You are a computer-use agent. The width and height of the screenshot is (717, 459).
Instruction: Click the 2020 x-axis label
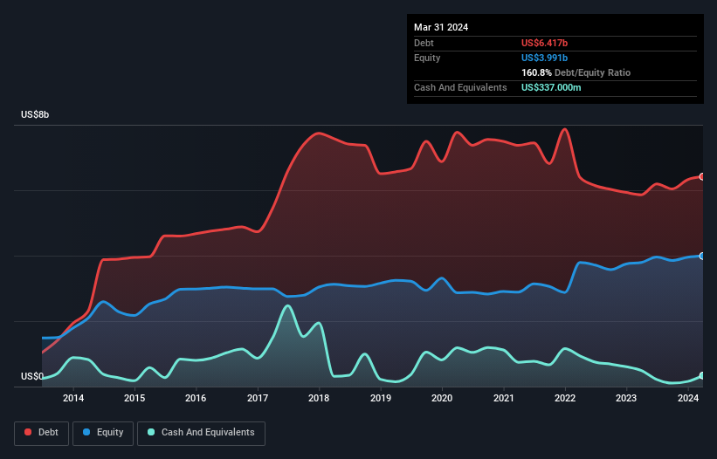(442, 398)
